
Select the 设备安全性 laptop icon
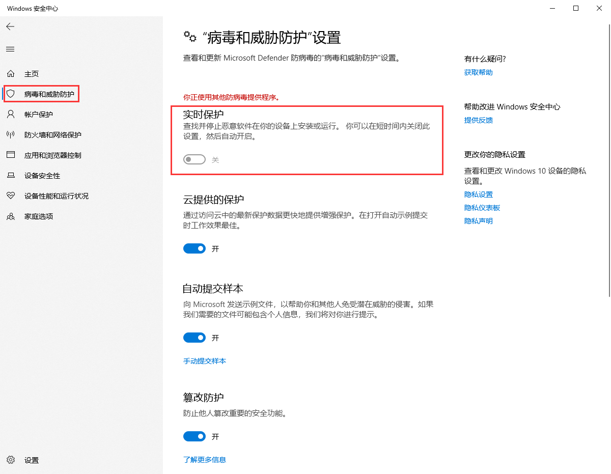tap(11, 175)
